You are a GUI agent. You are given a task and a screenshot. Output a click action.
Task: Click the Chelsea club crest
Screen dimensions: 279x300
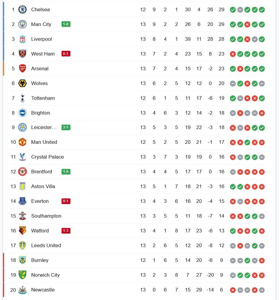click(22, 9)
